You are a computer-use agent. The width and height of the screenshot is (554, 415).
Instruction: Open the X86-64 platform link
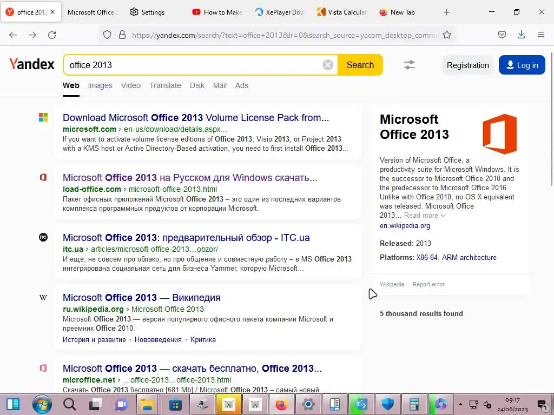[427, 257]
